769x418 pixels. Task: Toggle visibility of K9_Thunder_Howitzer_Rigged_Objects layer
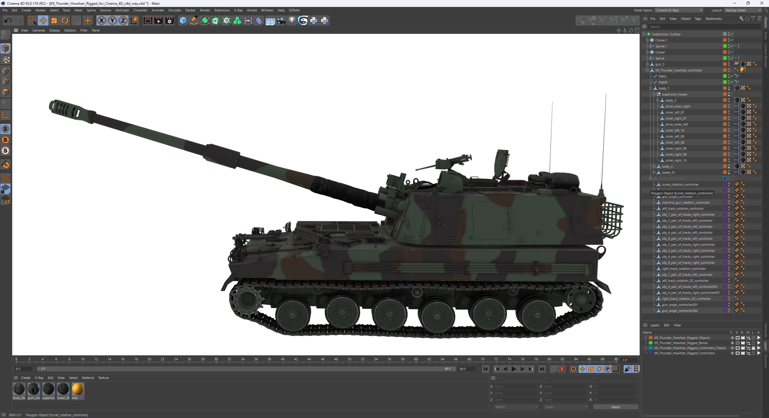coord(737,338)
